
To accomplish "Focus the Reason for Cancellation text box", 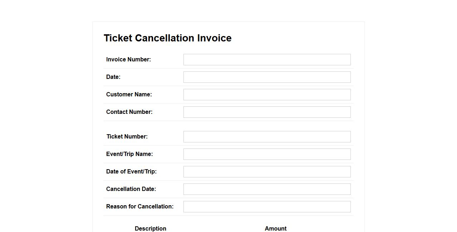I will [267, 207].
